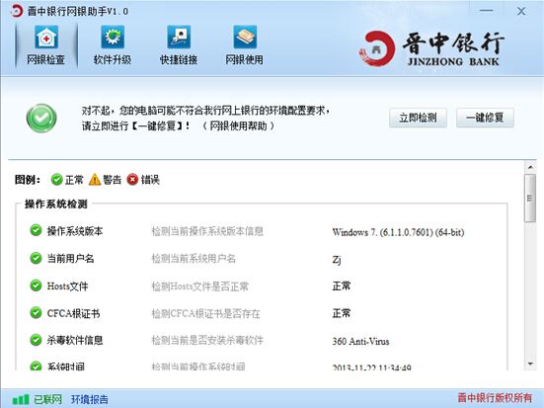
Task: Select the 网银检查 tab label
Action: point(46,59)
